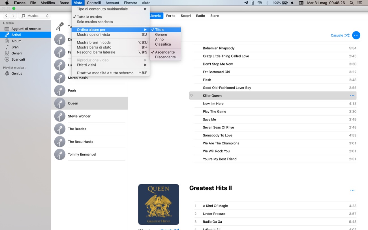368x230 pixels.
Task: Switch to the Store tab
Action: [215, 16]
